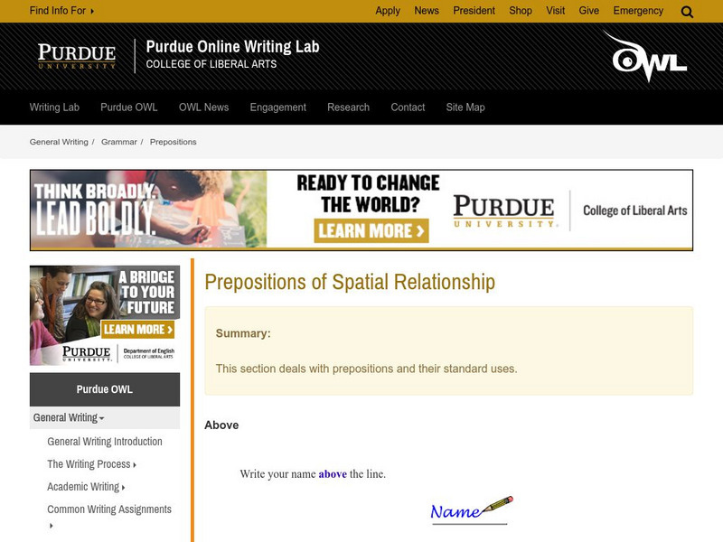This screenshot has height=542, width=723.
Task: Click the Prepositions of Spatial Relationship heading
Action: 350,282
